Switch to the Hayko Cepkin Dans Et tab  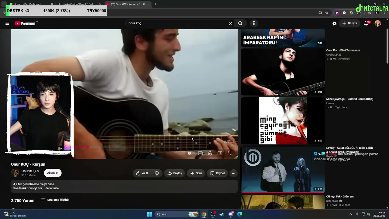coord(79,4)
